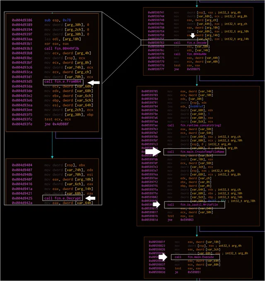Follow the call fcn.e.Decode function

point(190,43)
